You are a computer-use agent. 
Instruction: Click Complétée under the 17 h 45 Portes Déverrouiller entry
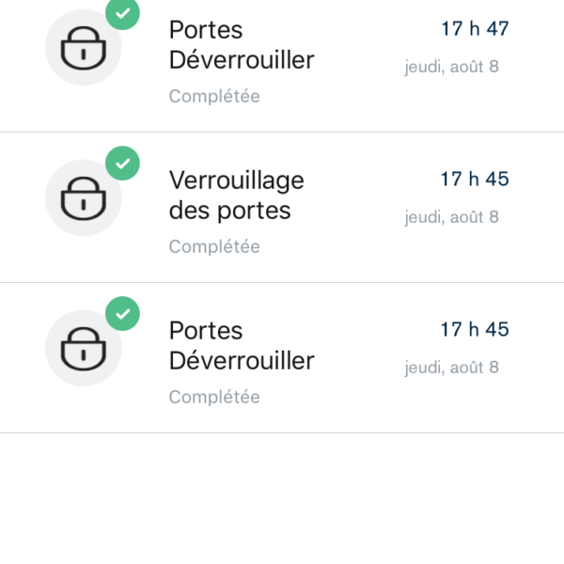pyautogui.click(x=214, y=397)
